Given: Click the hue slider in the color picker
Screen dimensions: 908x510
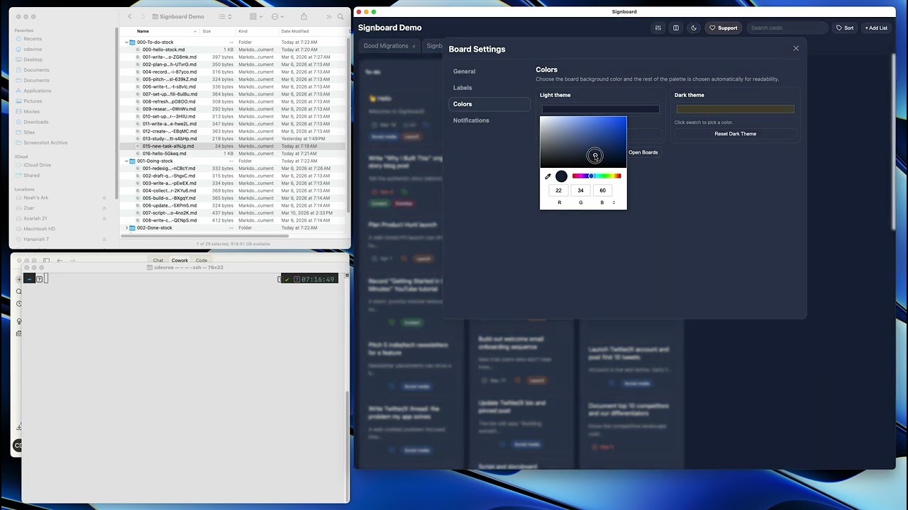Looking at the screenshot, I should pyautogui.click(x=597, y=176).
